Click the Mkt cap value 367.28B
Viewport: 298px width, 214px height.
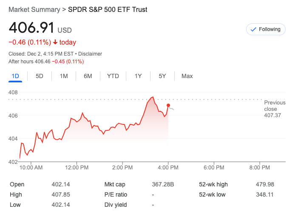click(163, 184)
